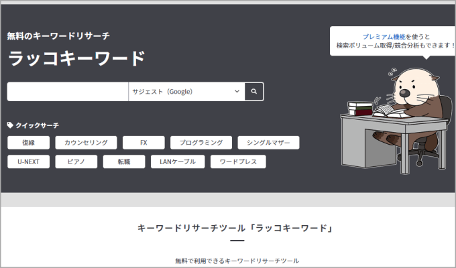456x268 pixels.
Task: Click the クイックサーチ tag icon
Action: tap(10, 125)
